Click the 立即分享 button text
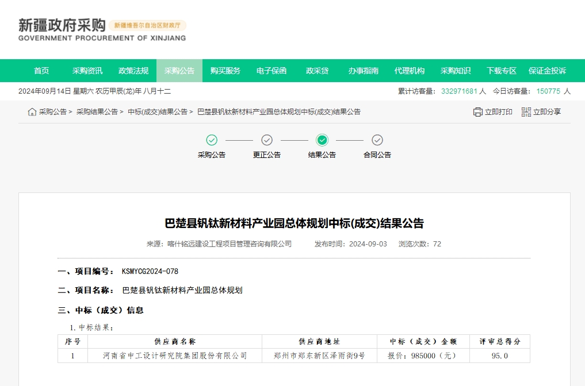The height and width of the screenshot is (386, 585). coord(547,112)
